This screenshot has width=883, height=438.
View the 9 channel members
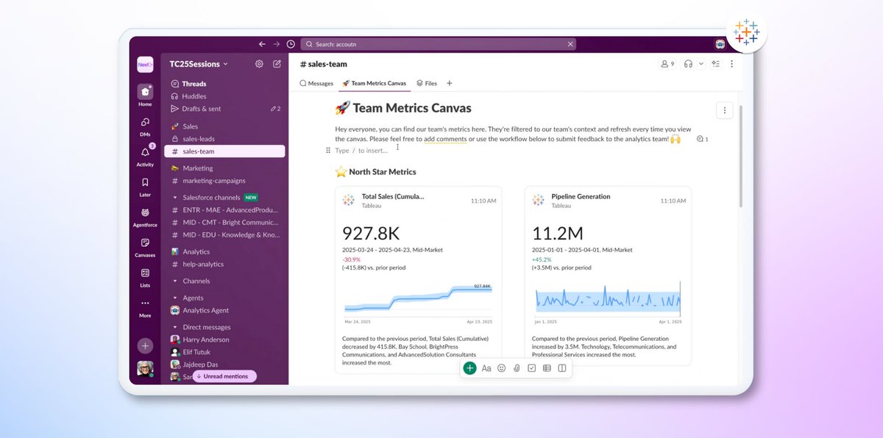(x=667, y=64)
